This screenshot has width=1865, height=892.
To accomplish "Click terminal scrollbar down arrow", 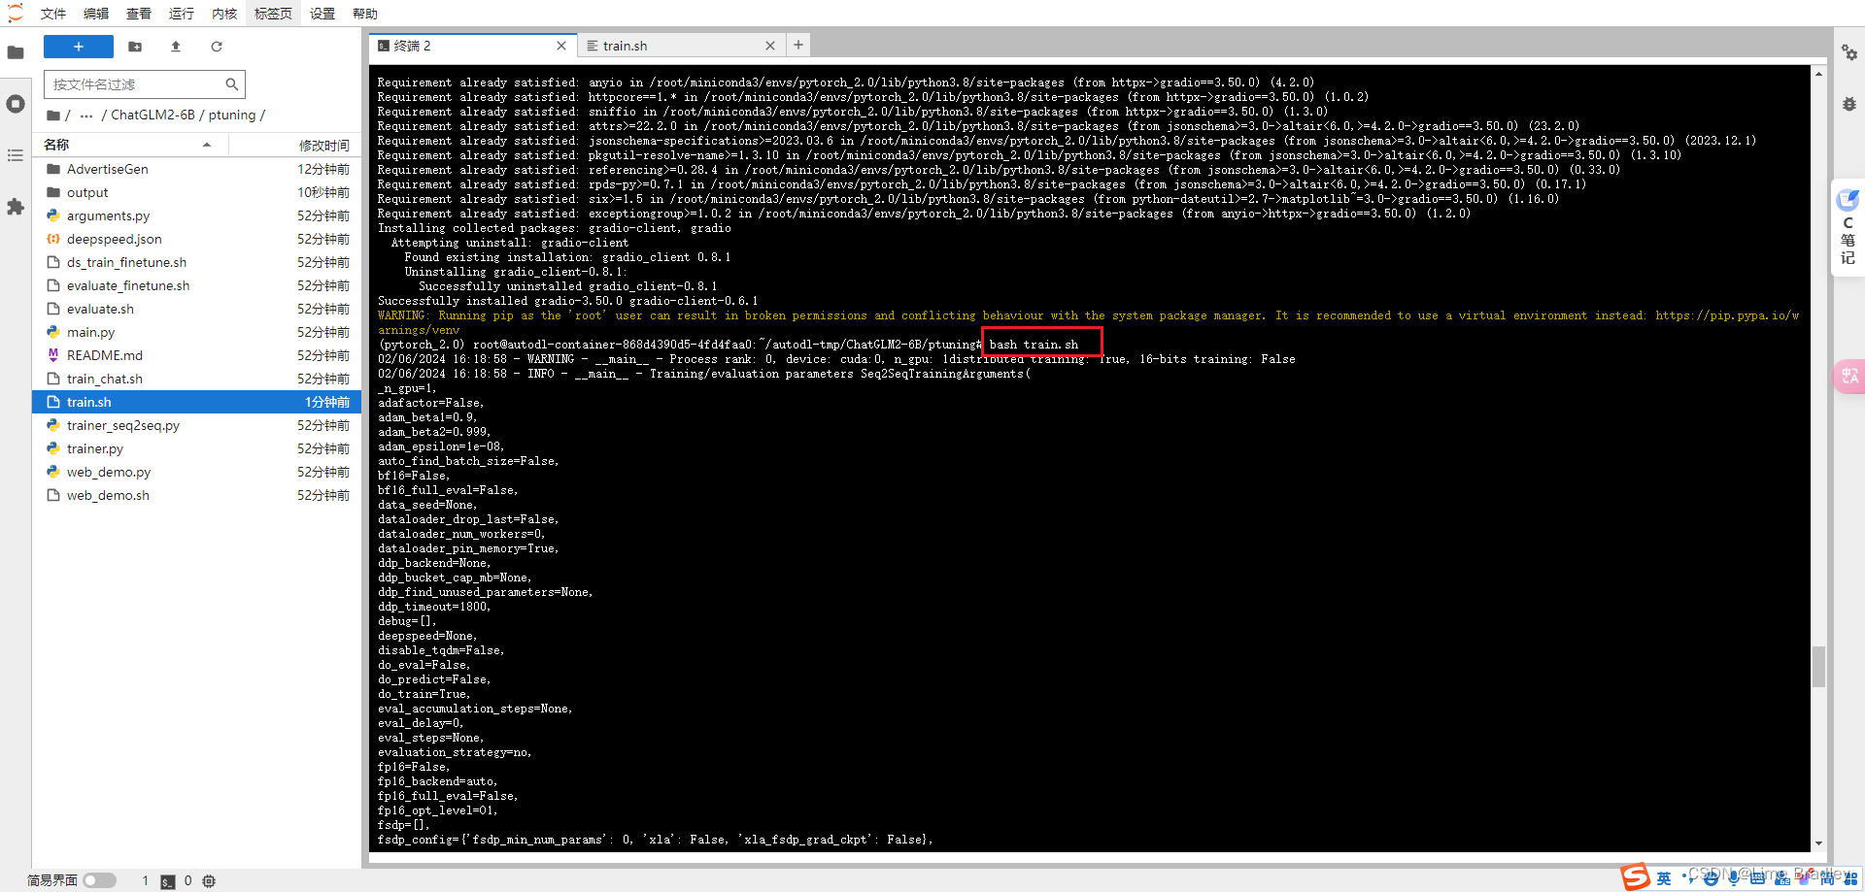I will pos(1818,844).
